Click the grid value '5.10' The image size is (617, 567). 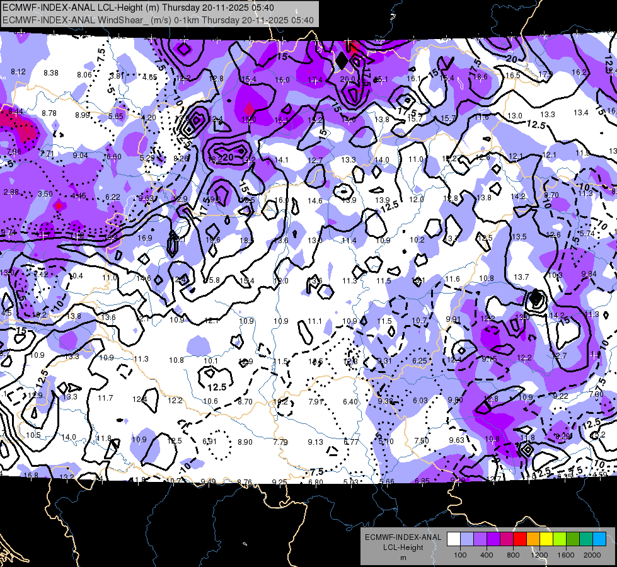tap(386, 442)
